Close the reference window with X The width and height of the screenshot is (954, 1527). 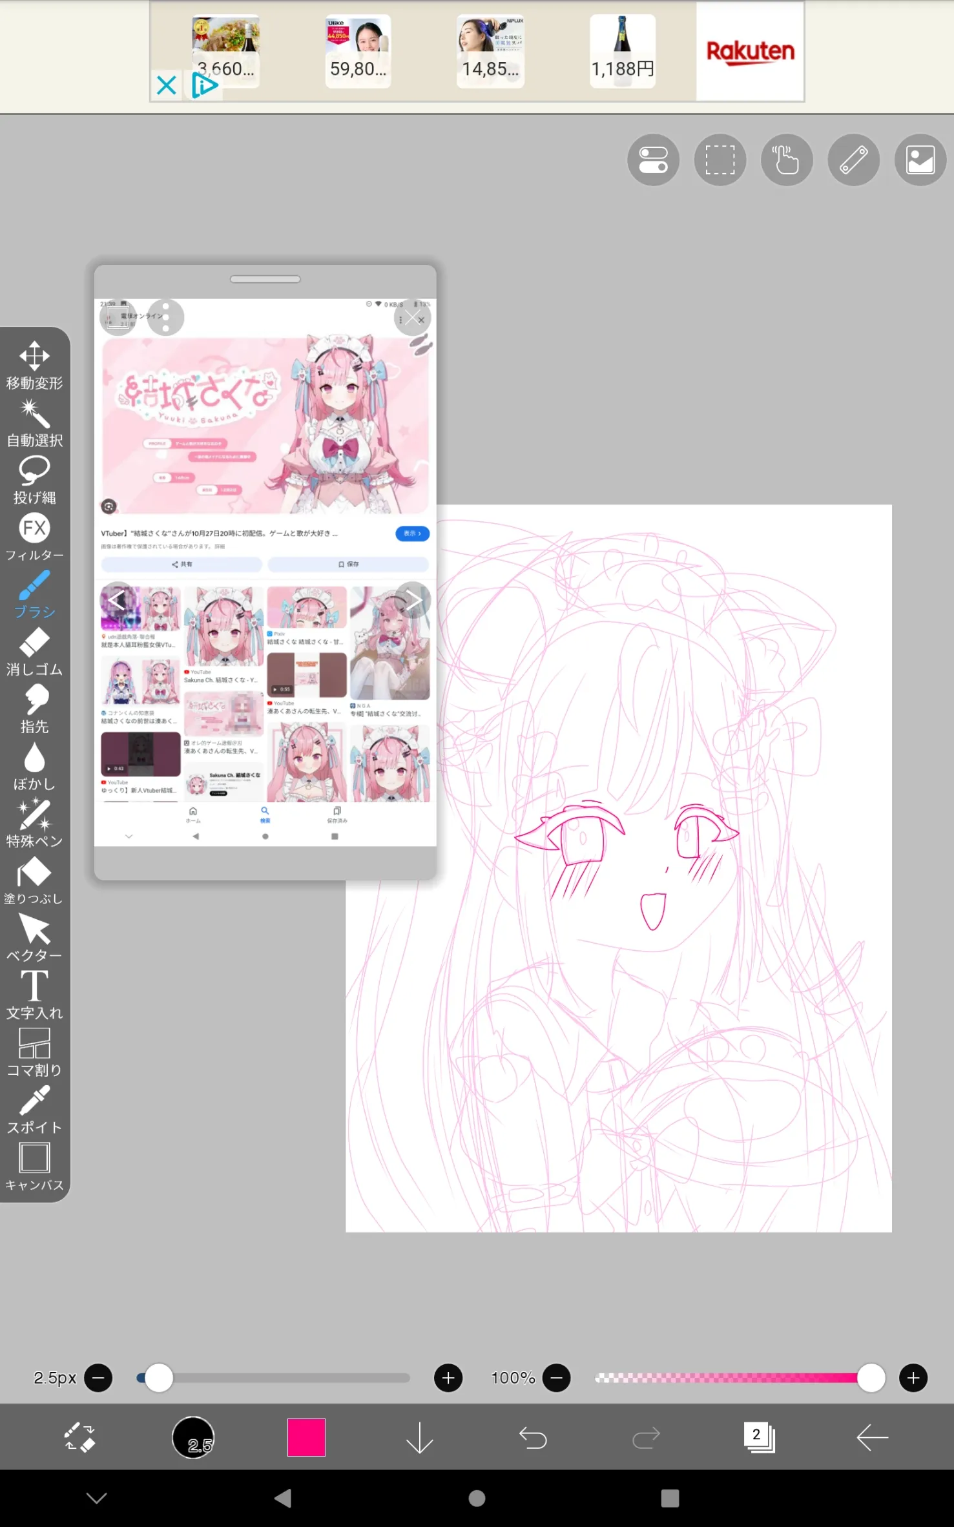coord(413,318)
